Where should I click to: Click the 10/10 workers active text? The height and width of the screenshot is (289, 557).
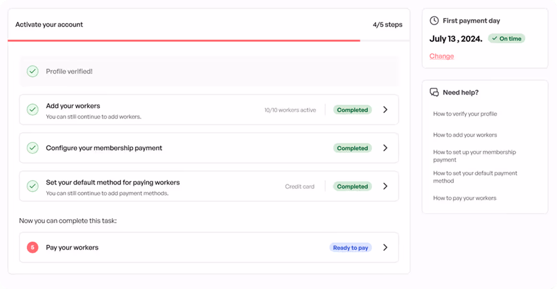[290, 110]
